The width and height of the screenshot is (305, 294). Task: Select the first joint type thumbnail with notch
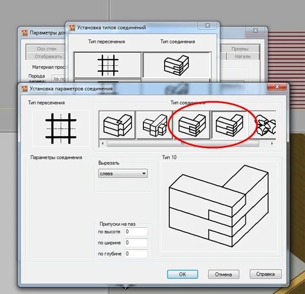click(117, 125)
